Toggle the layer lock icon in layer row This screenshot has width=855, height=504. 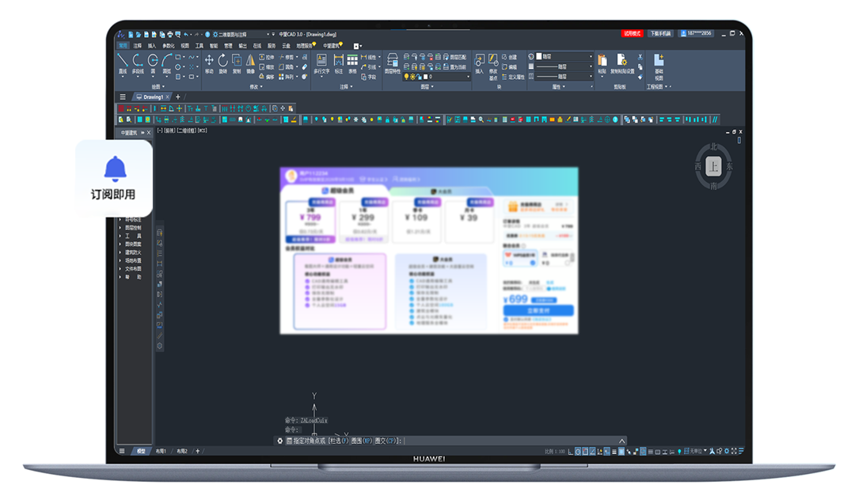coord(420,77)
